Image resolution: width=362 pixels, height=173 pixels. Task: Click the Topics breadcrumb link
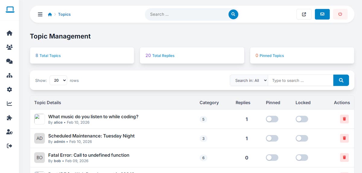point(64,14)
